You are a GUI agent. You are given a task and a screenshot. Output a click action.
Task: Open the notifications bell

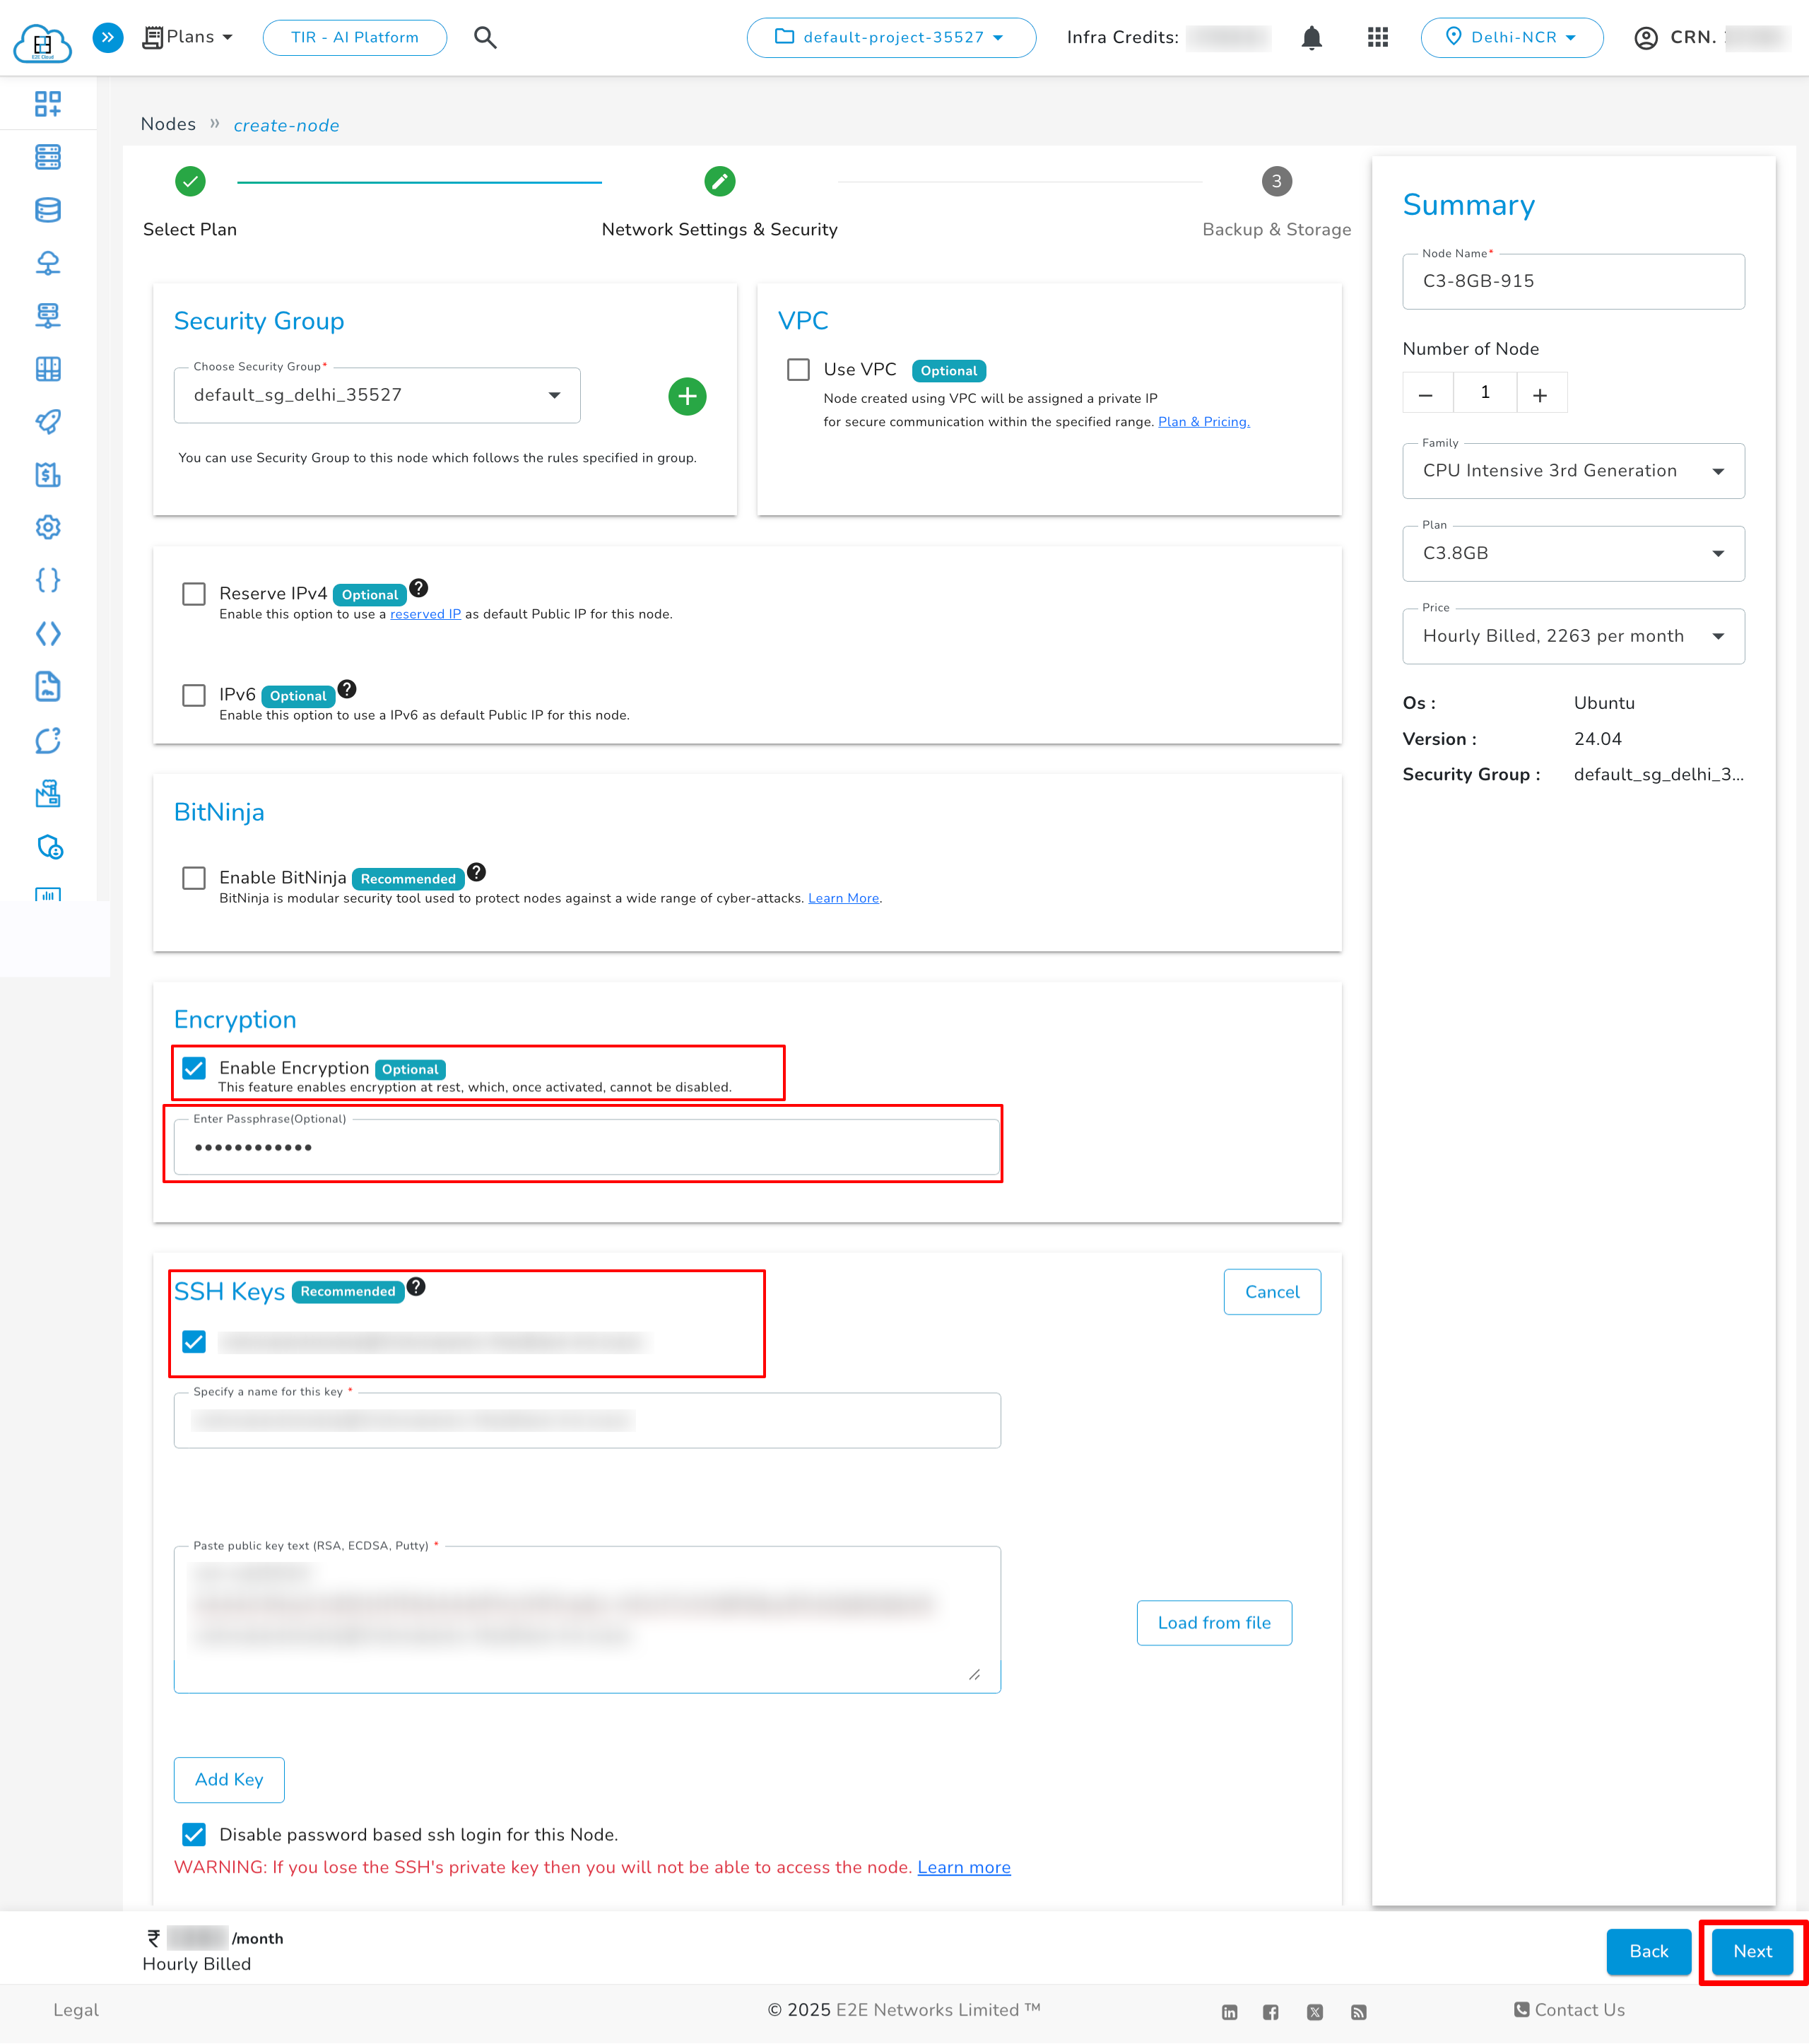click(x=1311, y=37)
